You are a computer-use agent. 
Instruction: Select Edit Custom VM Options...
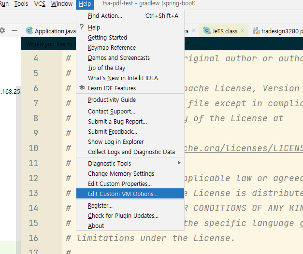coord(130,194)
